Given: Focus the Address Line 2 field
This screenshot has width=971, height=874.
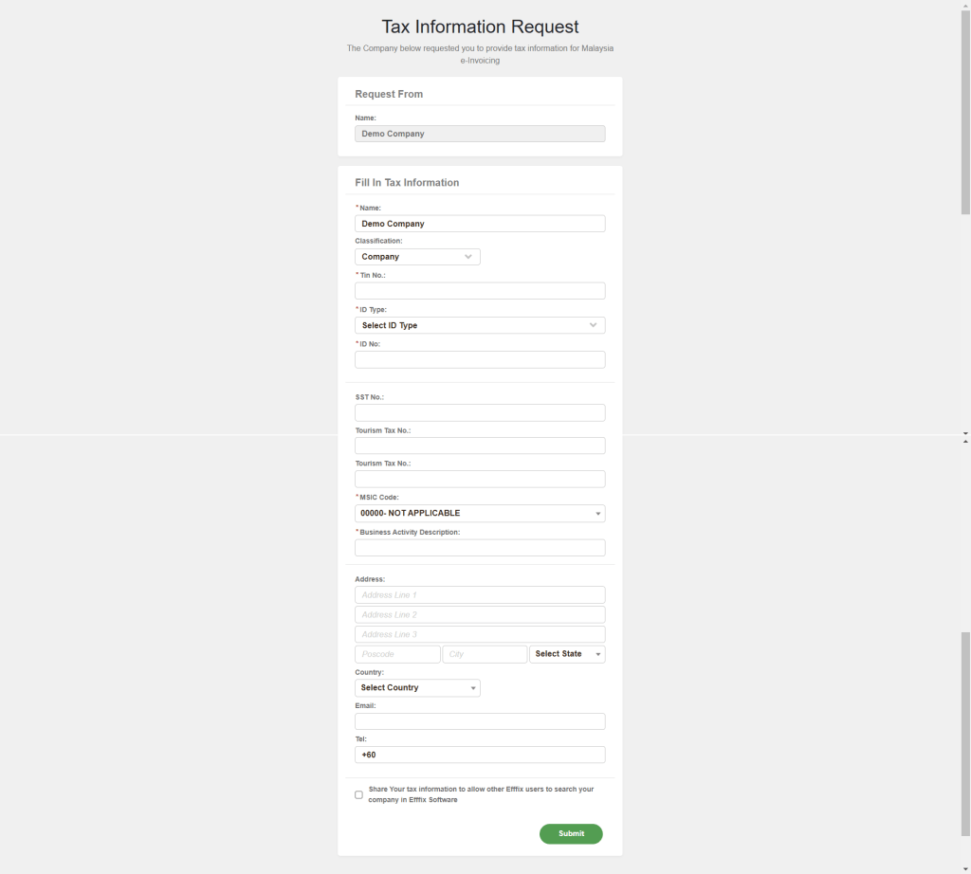Looking at the screenshot, I should 480,615.
